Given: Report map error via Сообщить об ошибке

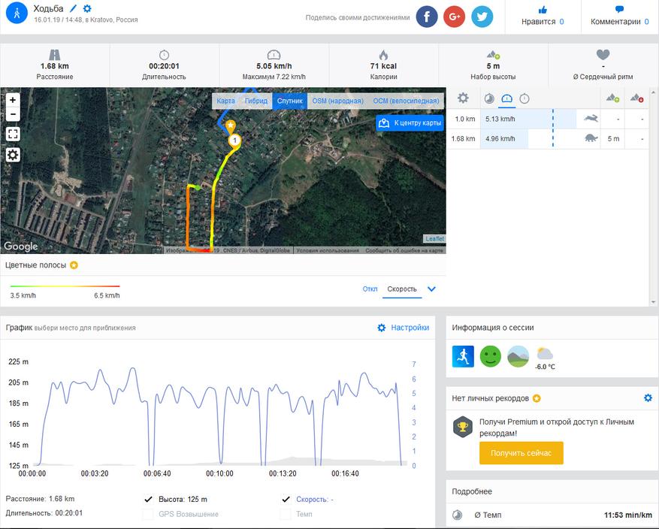Looking at the screenshot, I should (404, 250).
